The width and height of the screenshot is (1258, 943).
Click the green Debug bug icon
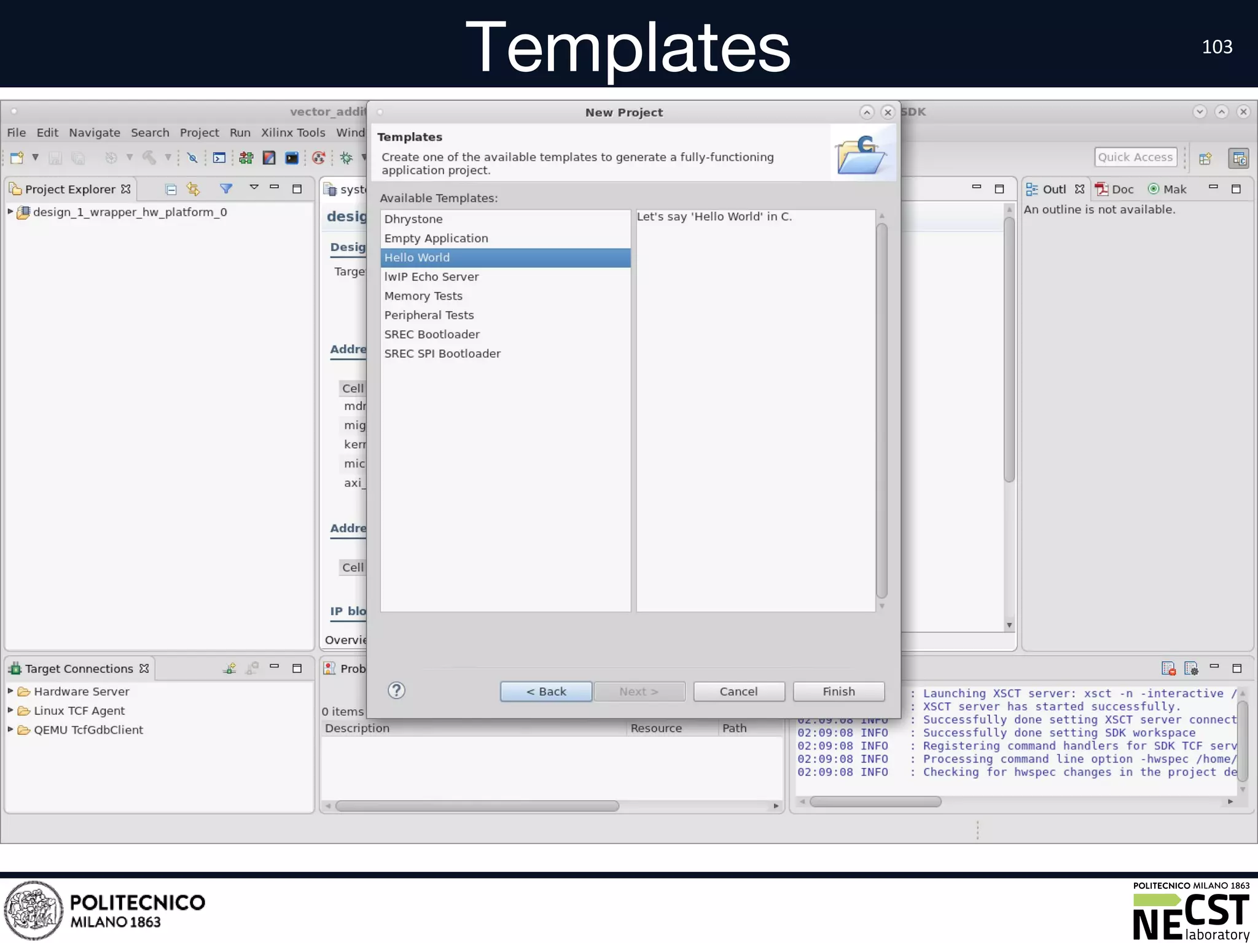click(x=346, y=158)
